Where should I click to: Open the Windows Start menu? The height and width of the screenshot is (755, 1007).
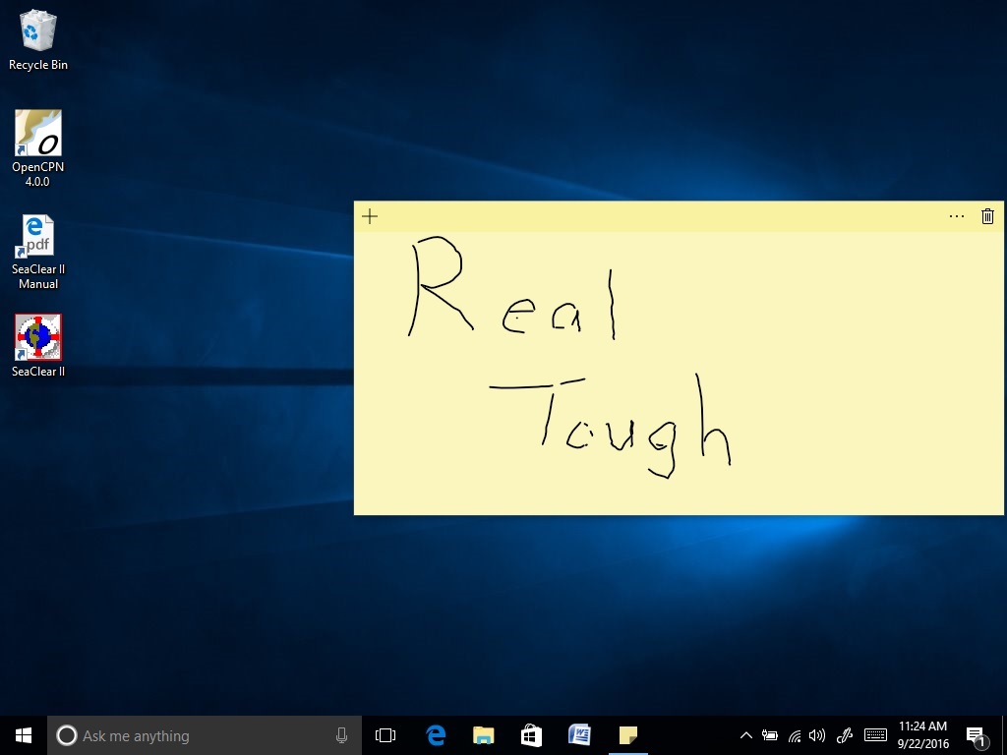point(24,735)
